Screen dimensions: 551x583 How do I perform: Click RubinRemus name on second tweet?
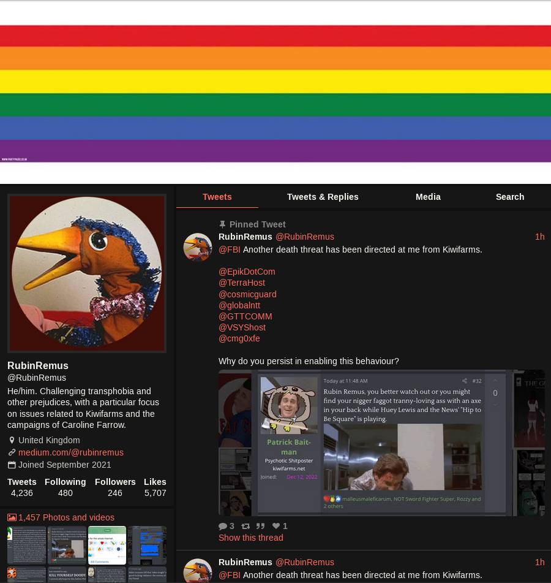point(245,562)
